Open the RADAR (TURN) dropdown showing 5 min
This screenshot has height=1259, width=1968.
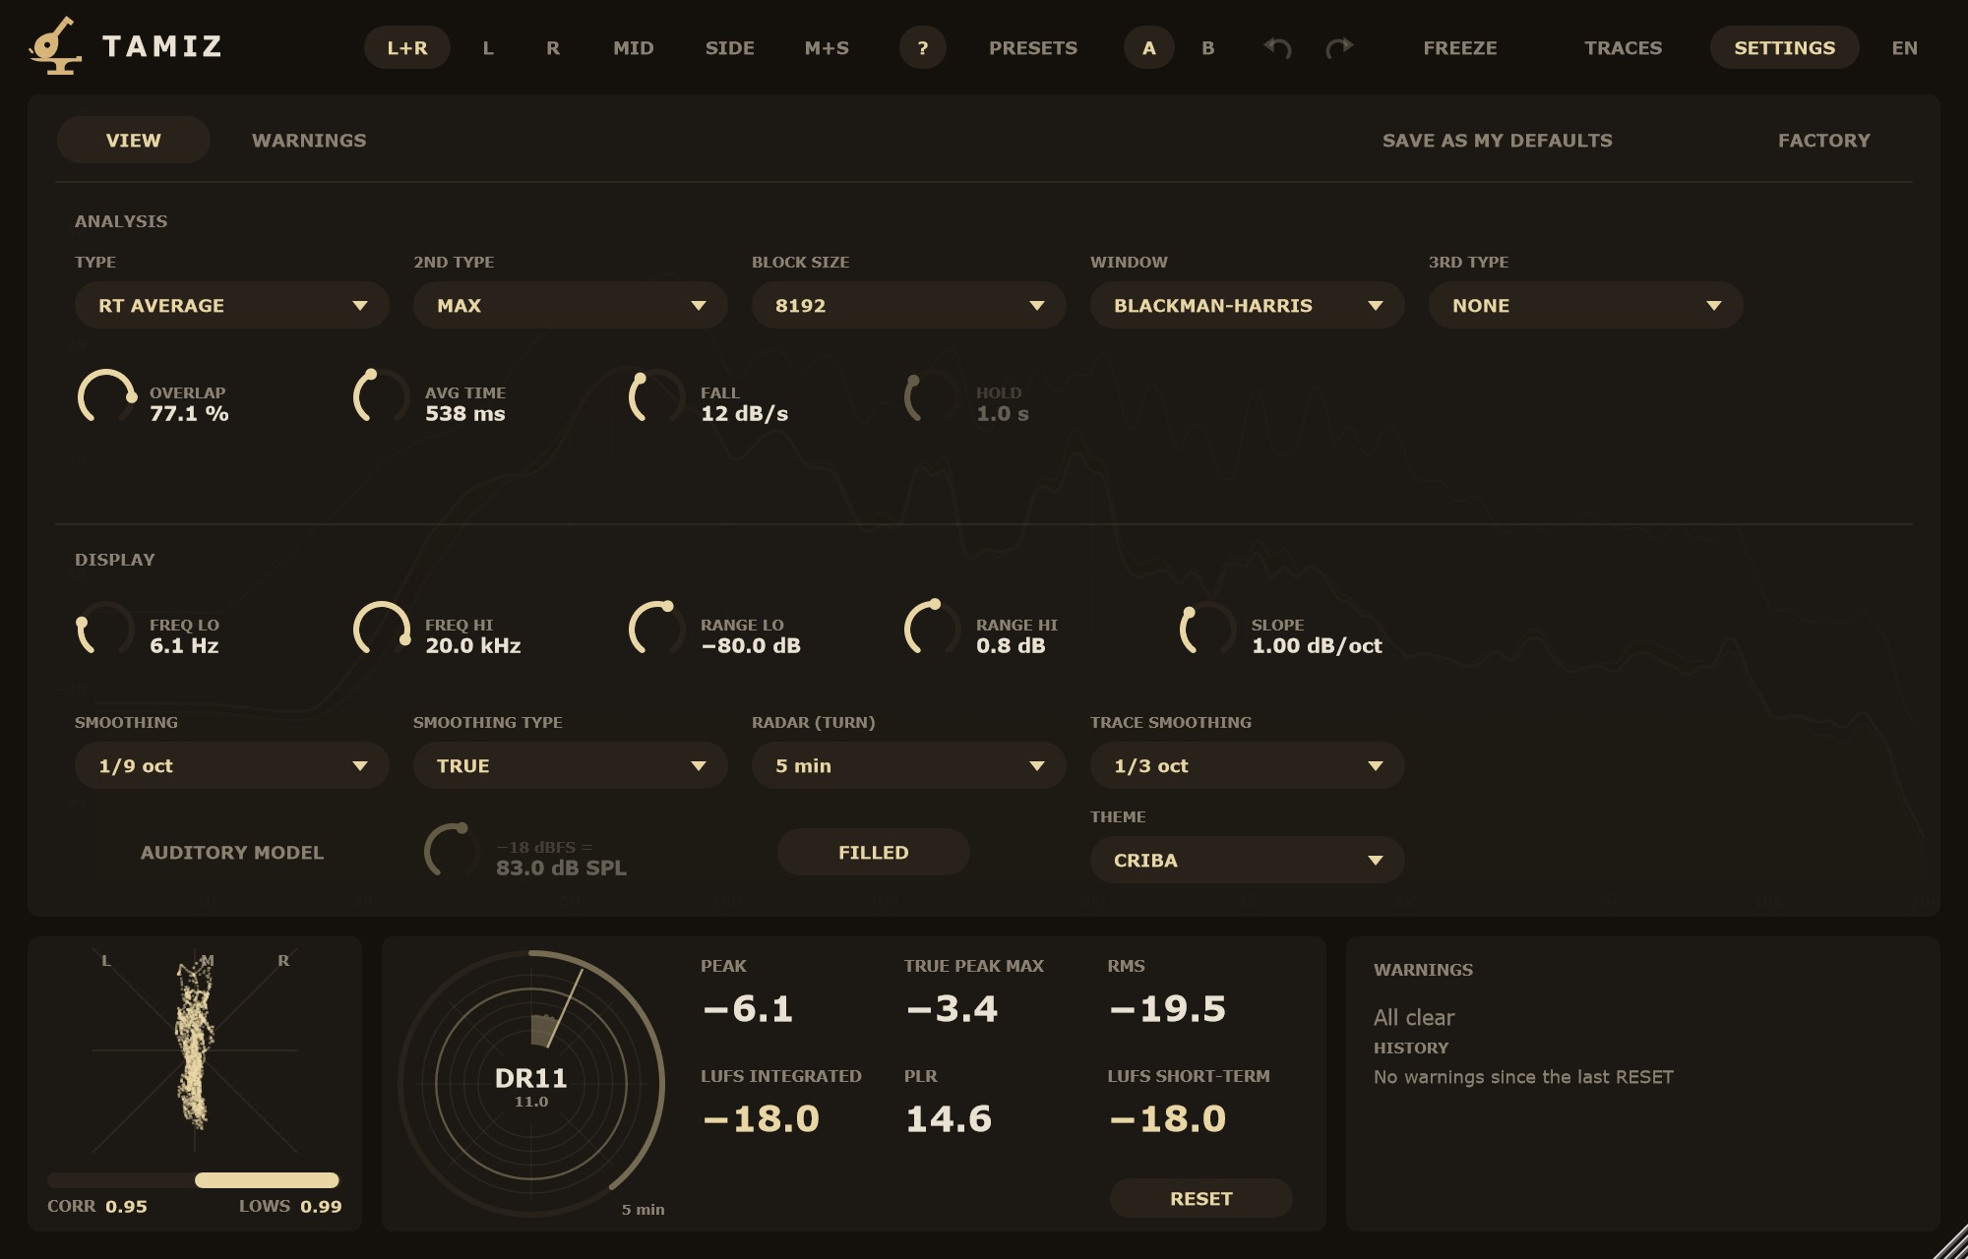(909, 765)
